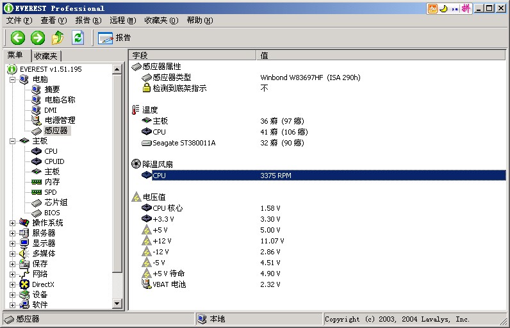Screen dimensions: 510x328
Task: Click the tree scrollbar down arrow
Action: click(117, 304)
